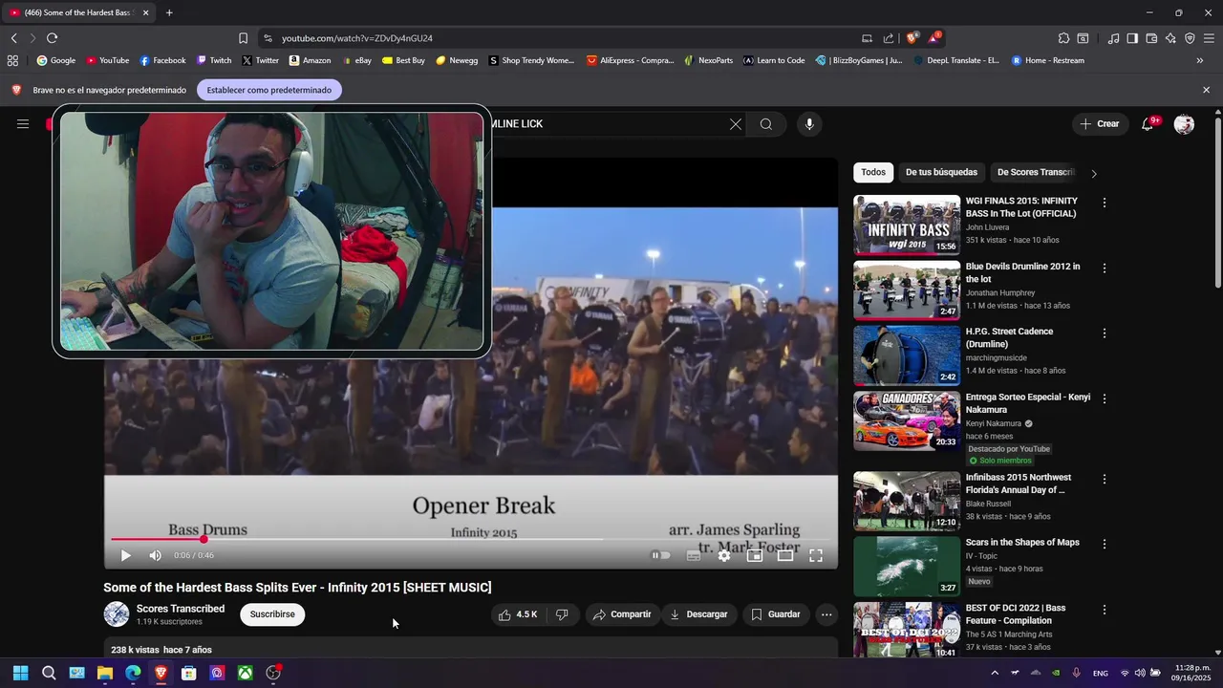Enter fullscreen in the video player
The width and height of the screenshot is (1223, 688).
(x=816, y=555)
